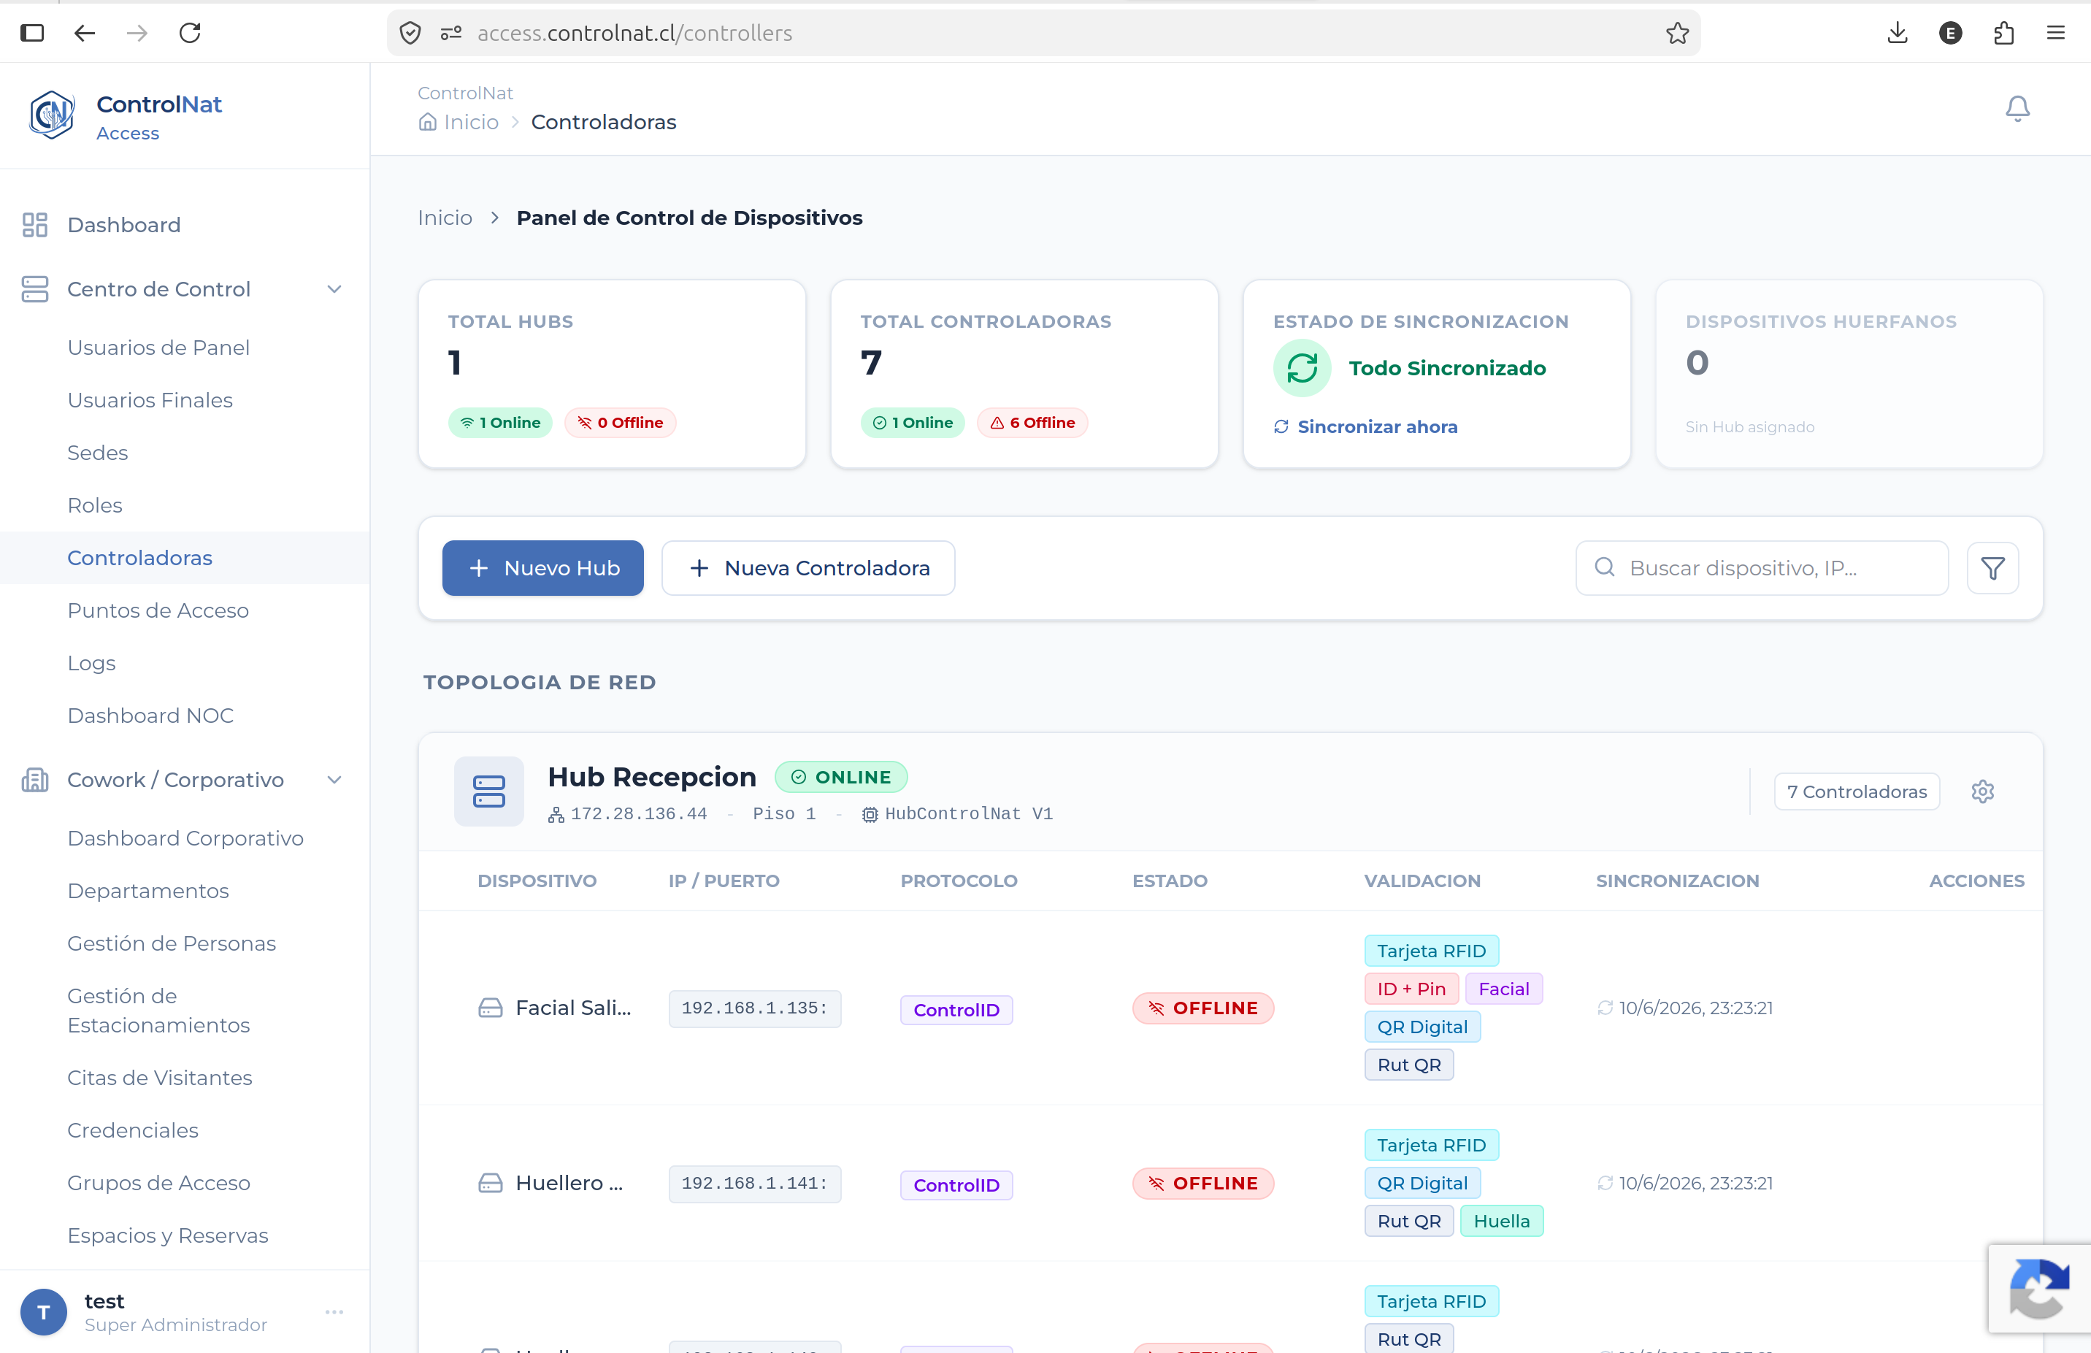Focus the Buscar dispositivo search field
The image size is (2091, 1353).
[x=1762, y=569]
